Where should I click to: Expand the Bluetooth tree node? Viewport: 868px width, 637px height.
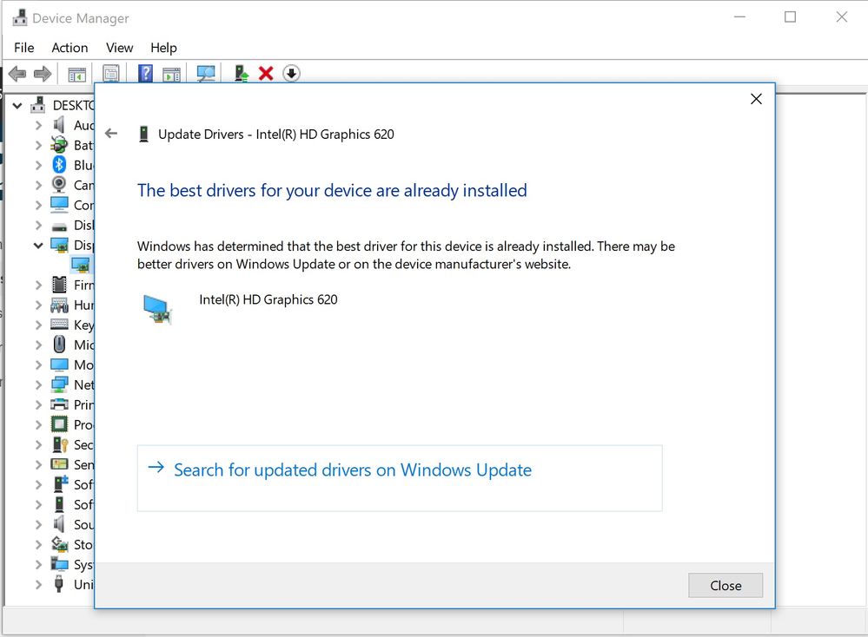38,166
